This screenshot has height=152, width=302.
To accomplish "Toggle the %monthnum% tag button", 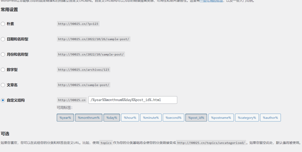I will point(88,118).
